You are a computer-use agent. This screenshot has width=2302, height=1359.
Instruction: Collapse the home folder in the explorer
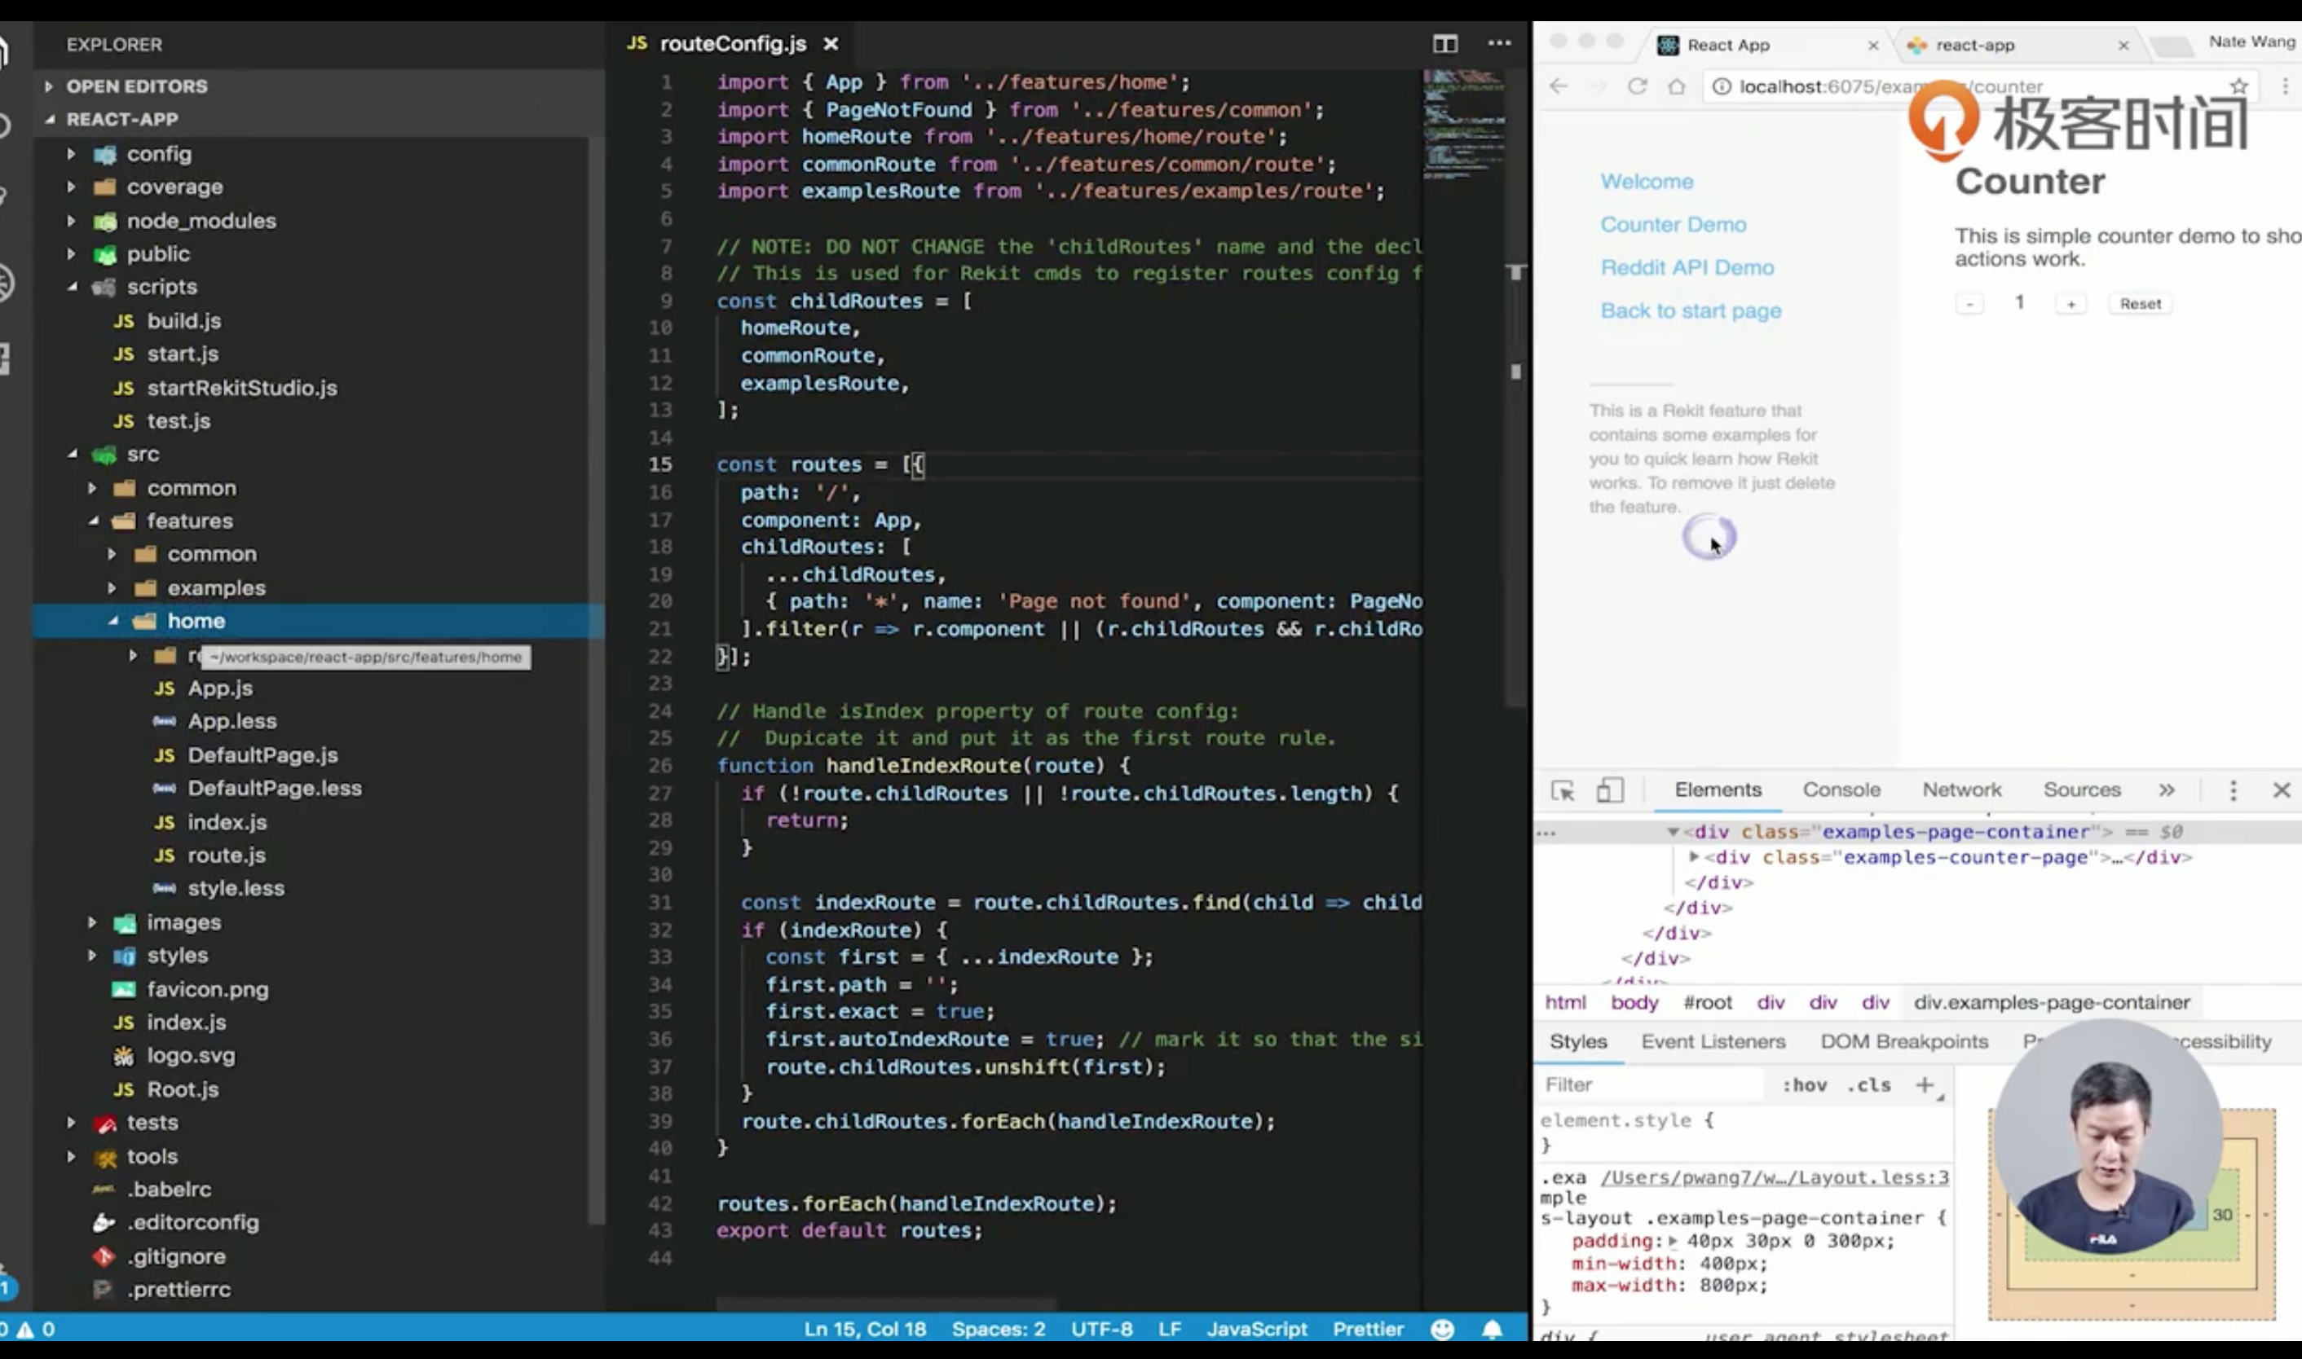(113, 621)
